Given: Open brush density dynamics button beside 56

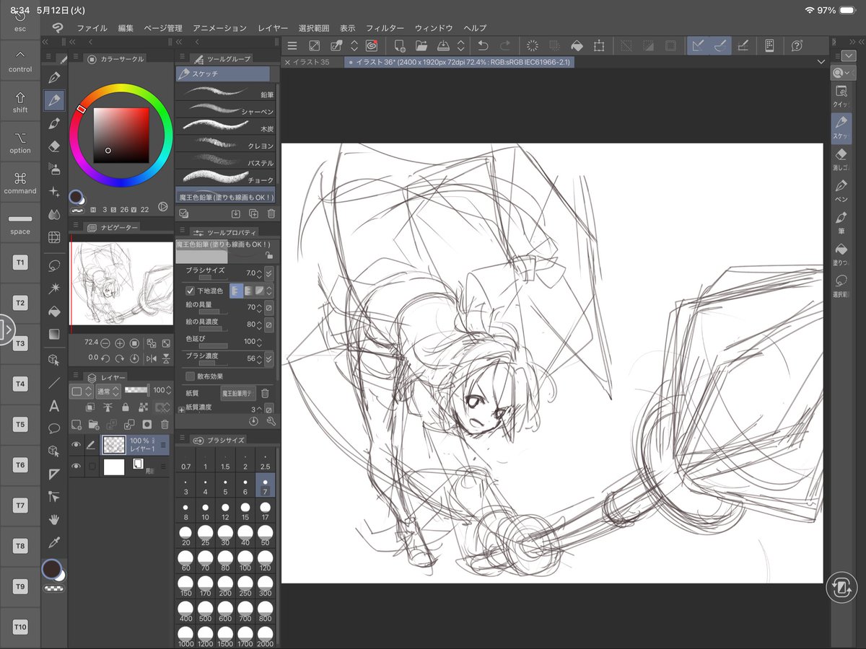Looking at the screenshot, I should click(x=269, y=358).
